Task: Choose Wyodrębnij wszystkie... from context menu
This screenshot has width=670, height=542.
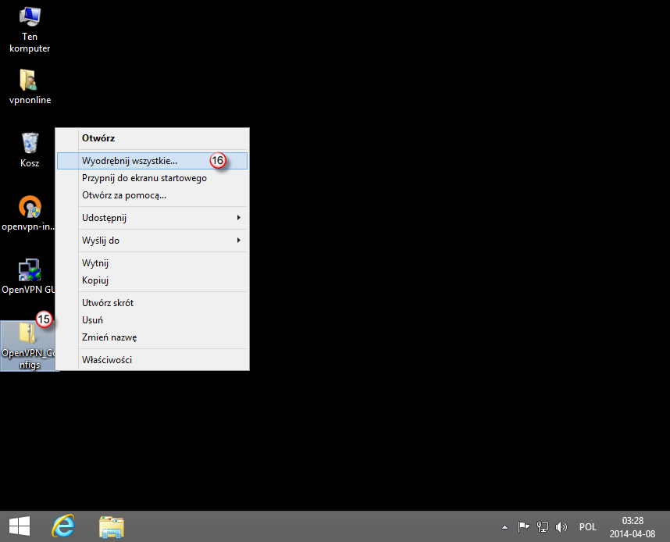Action: tap(130, 161)
